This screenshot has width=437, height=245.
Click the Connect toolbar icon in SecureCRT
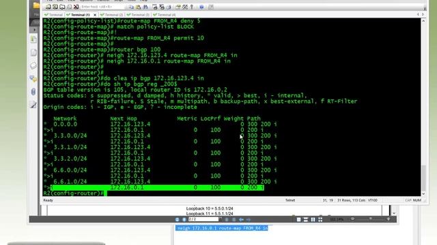(x=48, y=7)
